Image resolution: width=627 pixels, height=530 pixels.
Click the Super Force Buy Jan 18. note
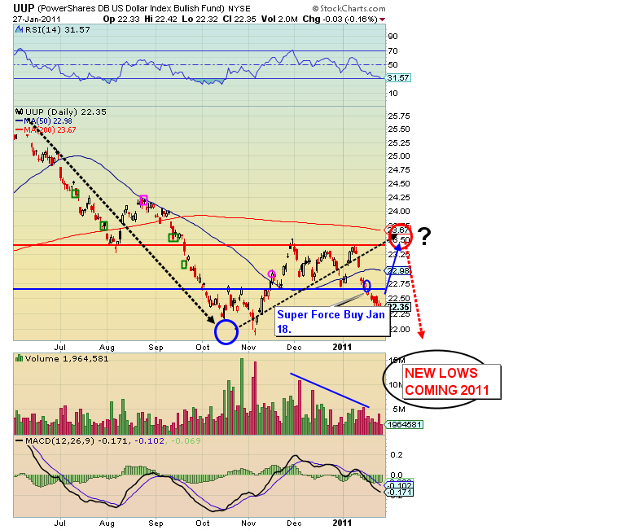click(332, 322)
